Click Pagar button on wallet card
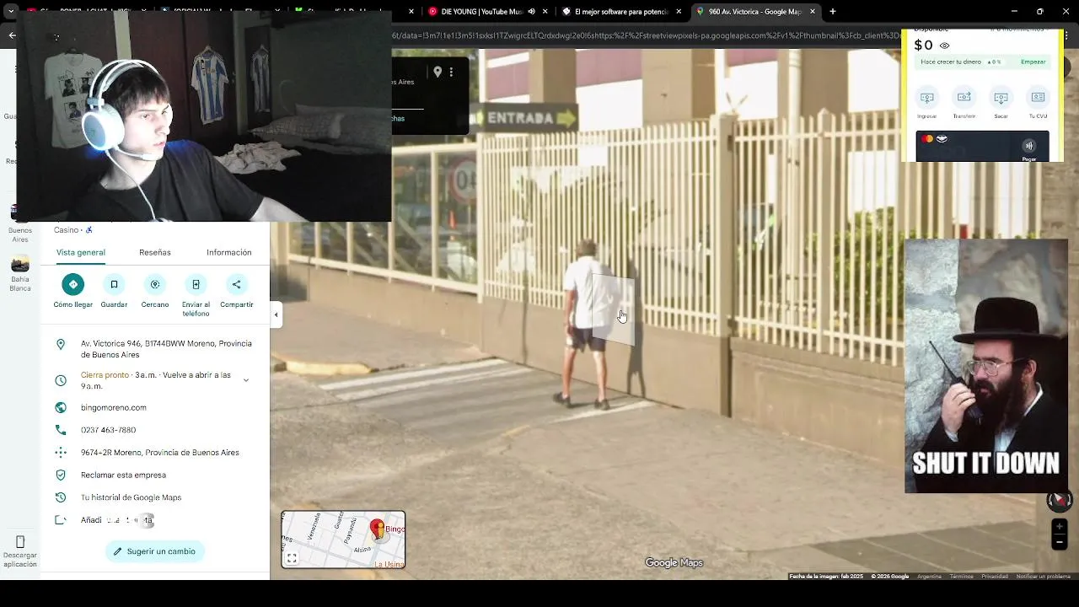1079x607 pixels. 1029,149
